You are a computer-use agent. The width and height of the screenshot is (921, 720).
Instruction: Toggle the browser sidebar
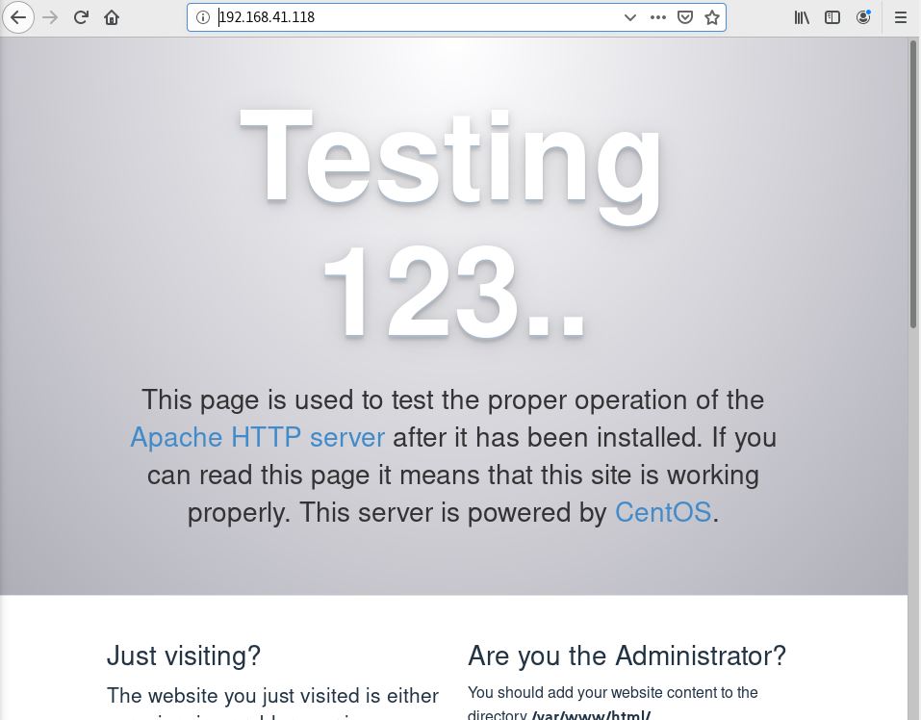tap(831, 16)
